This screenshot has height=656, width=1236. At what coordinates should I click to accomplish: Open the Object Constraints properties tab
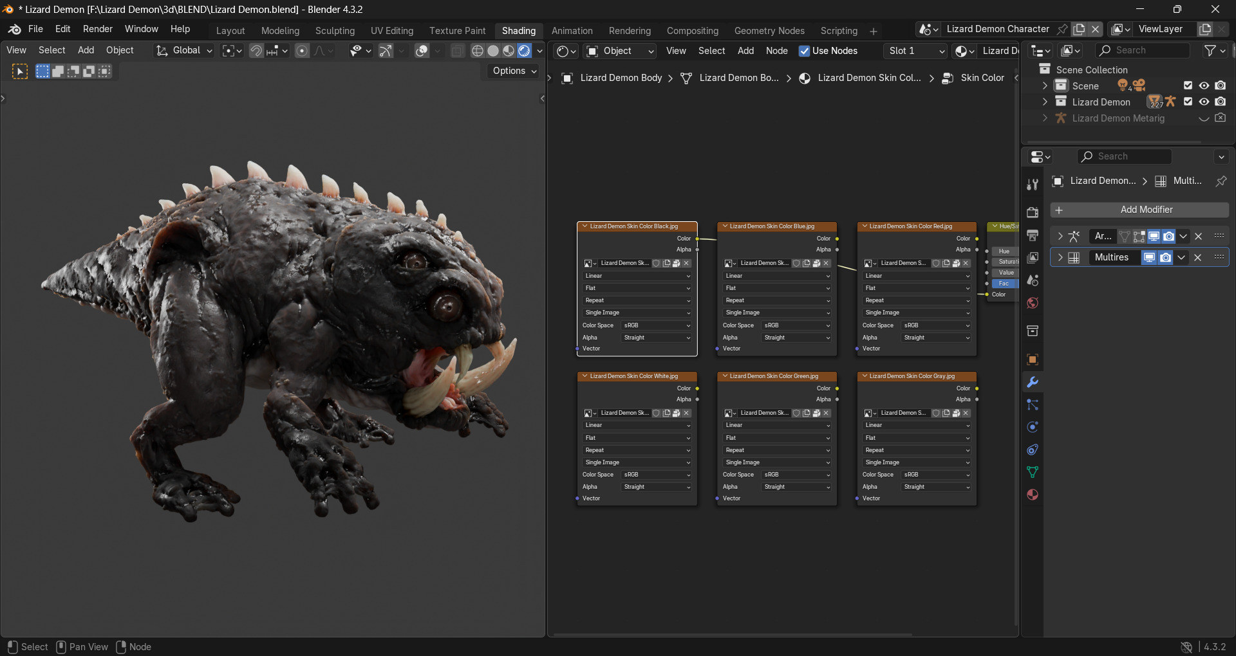click(x=1033, y=450)
